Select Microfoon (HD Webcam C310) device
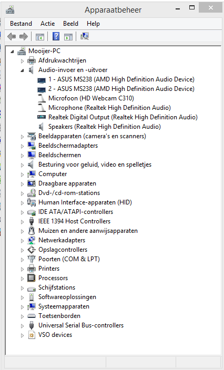The height and width of the screenshot is (370, 224). 91,98
